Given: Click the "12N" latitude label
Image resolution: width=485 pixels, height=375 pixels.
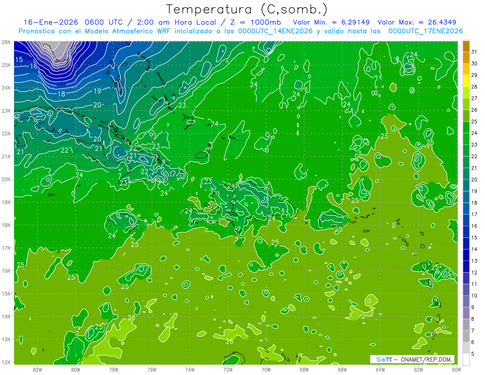Looking at the screenshot, I should pyautogui.click(x=6, y=362).
